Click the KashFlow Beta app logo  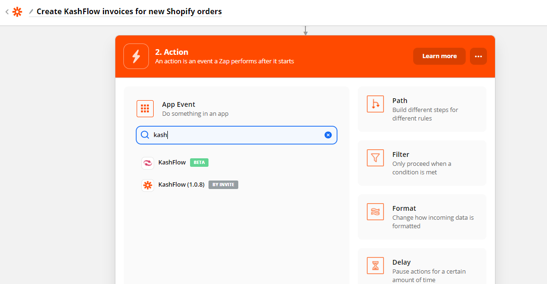point(148,163)
